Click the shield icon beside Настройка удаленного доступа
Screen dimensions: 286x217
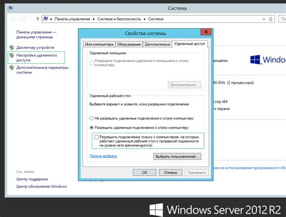pyautogui.click(x=11, y=55)
